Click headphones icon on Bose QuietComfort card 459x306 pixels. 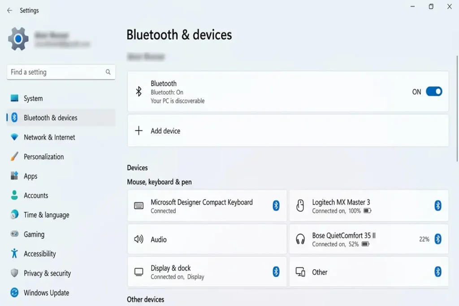pyautogui.click(x=300, y=239)
